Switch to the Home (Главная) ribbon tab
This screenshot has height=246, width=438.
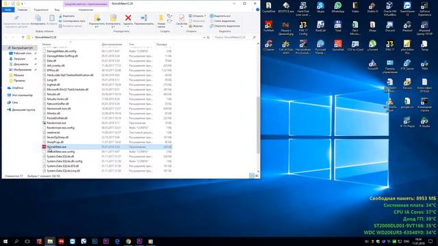click(x=23, y=10)
